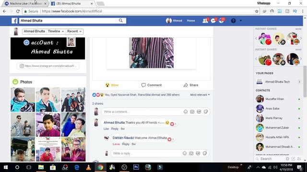Open Chrome's three-dot menu

(303, 11)
